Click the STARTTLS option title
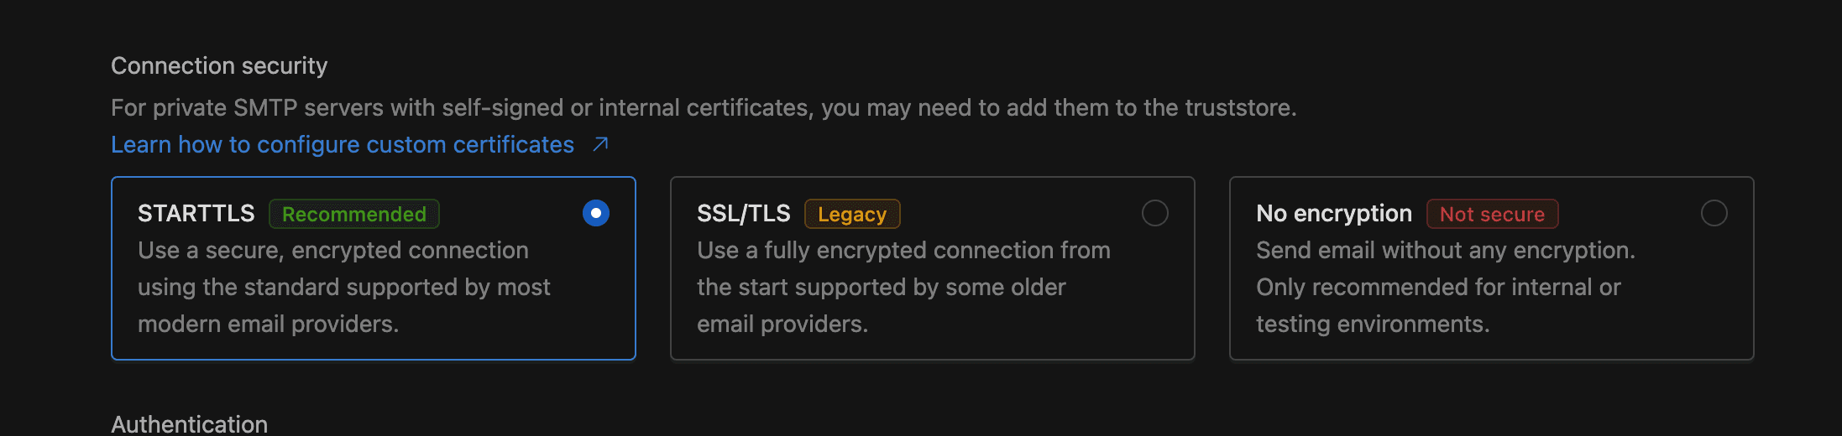The height and width of the screenshot is (436, 1842). click(x=196, y=214)
